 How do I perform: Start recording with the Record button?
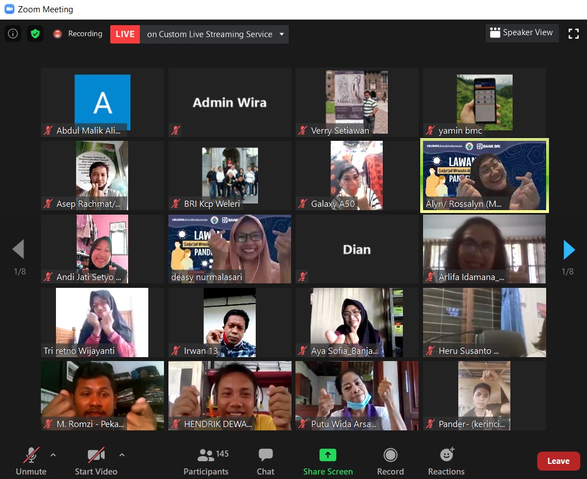pos(390,462)
